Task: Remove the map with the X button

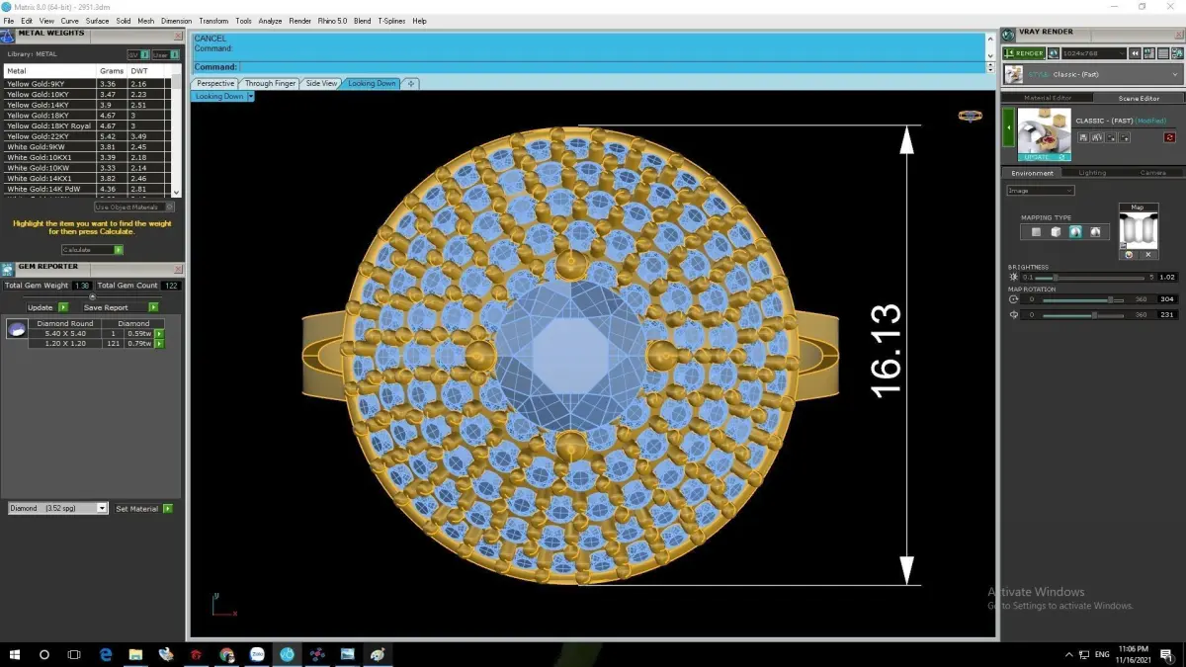Action: 1147,255
